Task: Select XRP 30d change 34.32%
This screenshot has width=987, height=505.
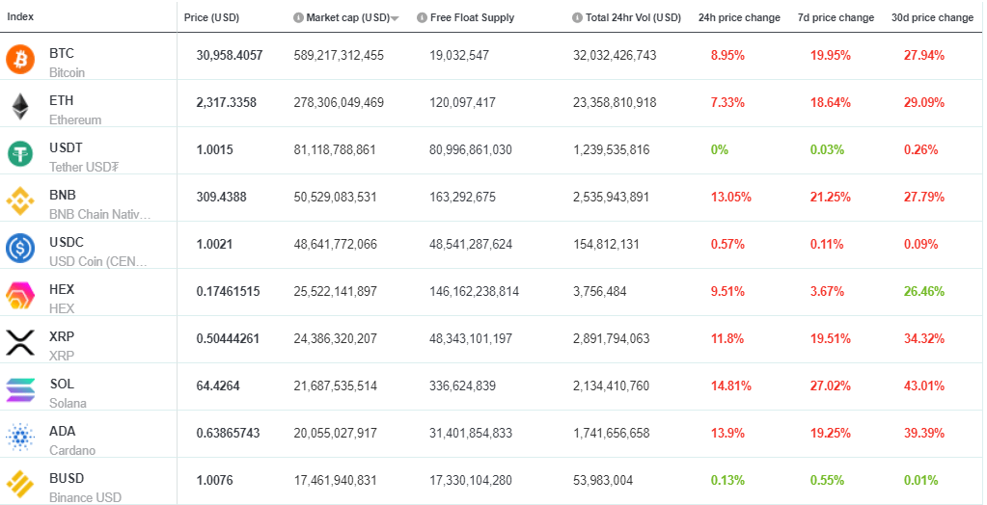Action: (924, 338)
